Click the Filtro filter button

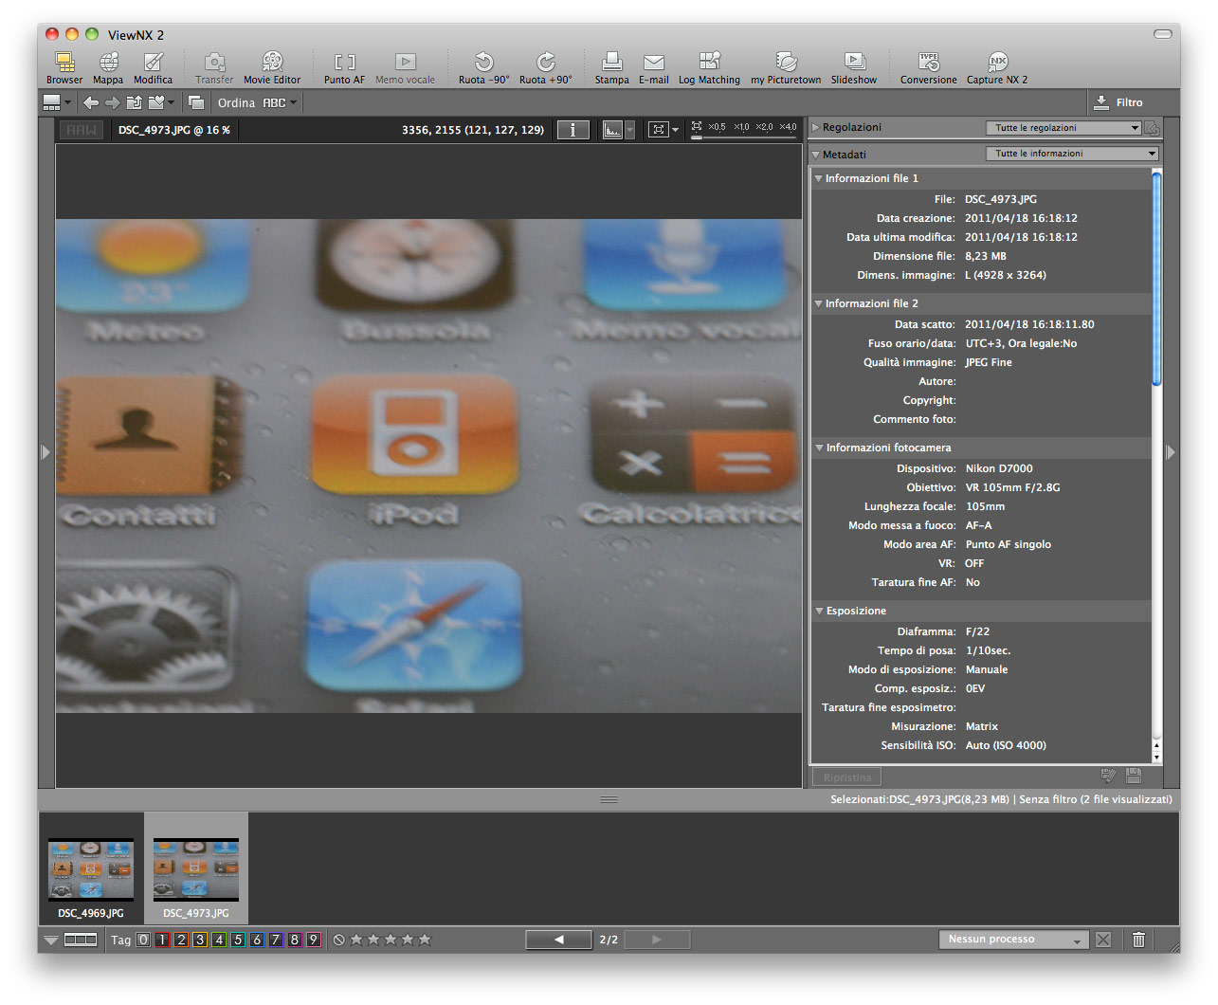[1118, 102]
